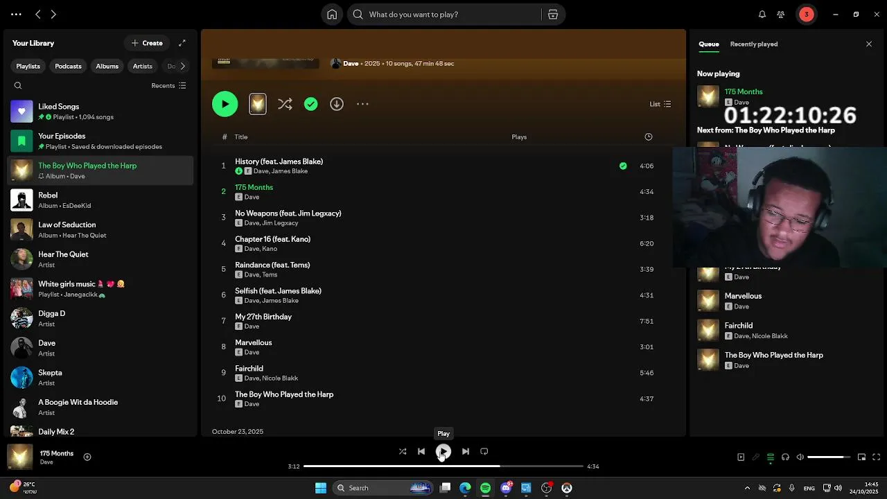Open the Recents sort dropdown
Image resolution: width=887 pixels, height=499 pixels.
168,86
